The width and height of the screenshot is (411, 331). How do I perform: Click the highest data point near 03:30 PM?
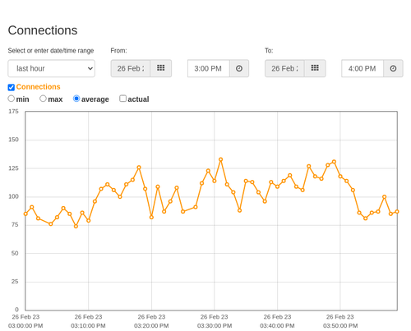(220, 159)
